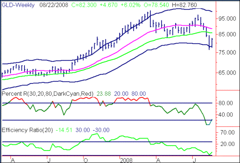Click the Efficiency Ratio 30.00 threshold value
The height and width of the screenshot is (163, 240).
[x=83, y=130]
